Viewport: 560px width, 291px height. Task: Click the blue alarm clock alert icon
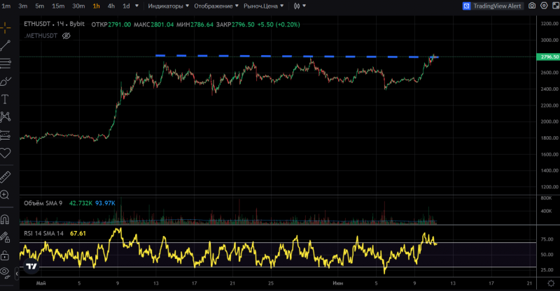[x=466, y=6]
